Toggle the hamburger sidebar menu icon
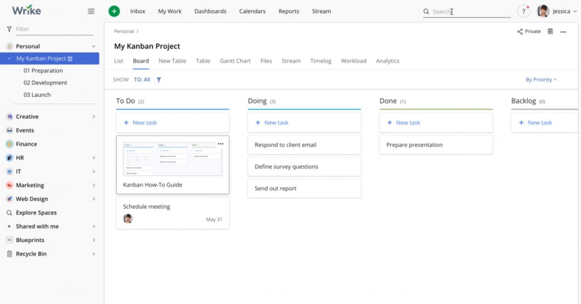Viewport: 581px width, 304px height. 91,11
